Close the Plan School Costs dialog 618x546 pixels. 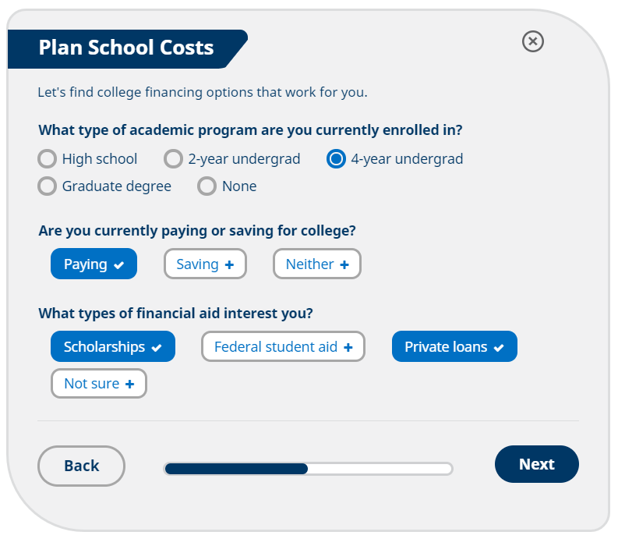point(532,41)
